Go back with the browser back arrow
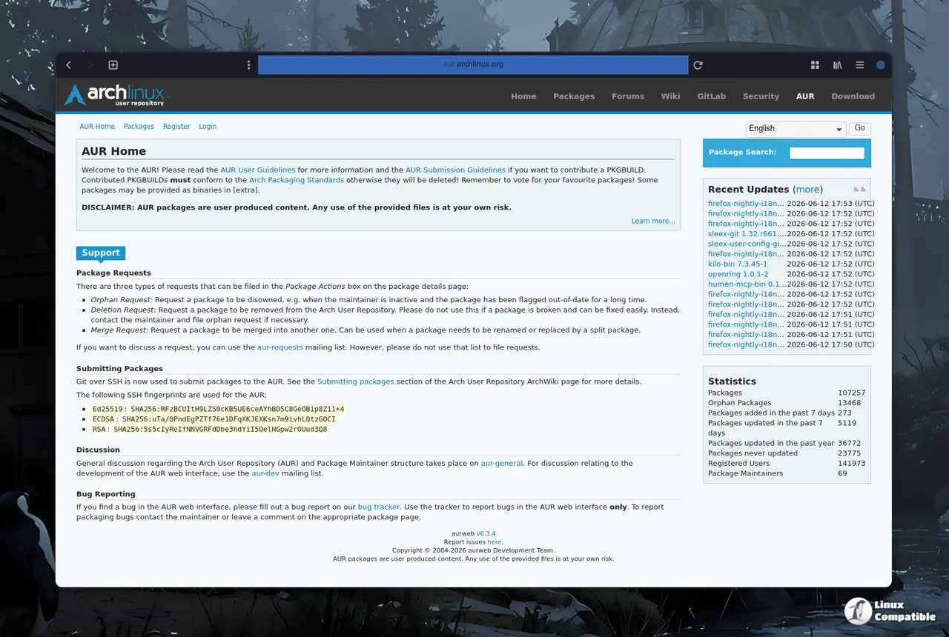949x637 pixels. pyautogui.click(x=68, y=65)
